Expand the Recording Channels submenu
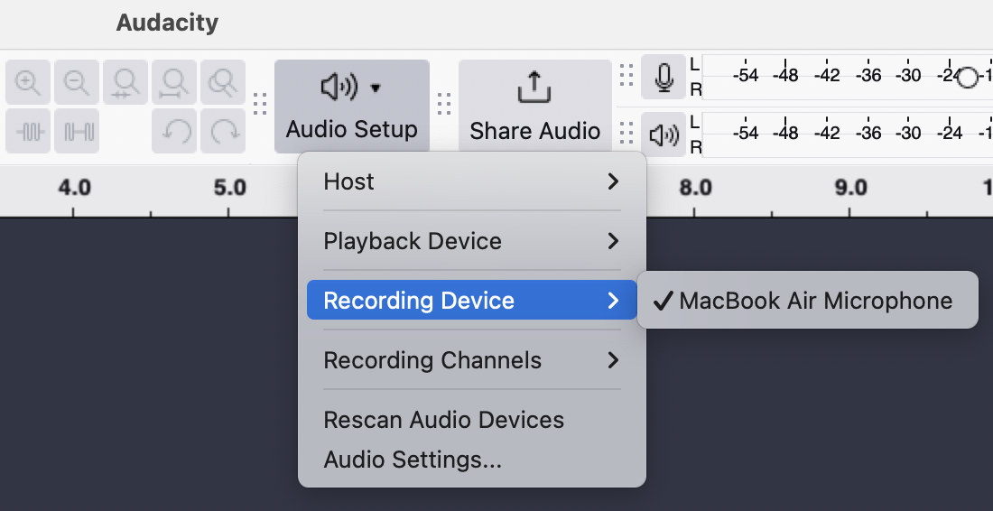 point(472,360)
